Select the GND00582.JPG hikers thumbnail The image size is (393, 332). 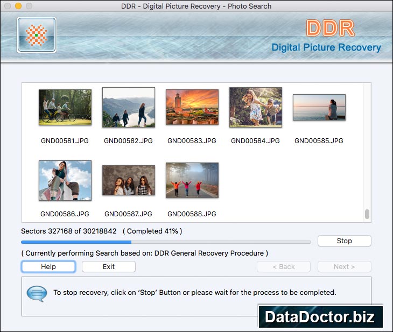point(129,108)
